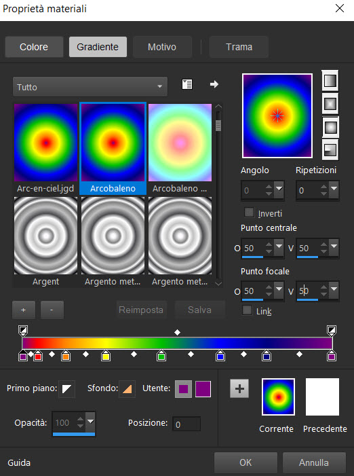Screen dimensions: 354x476
Task: Click the Sfondo background color icon
Action: (x=127, y=389)
